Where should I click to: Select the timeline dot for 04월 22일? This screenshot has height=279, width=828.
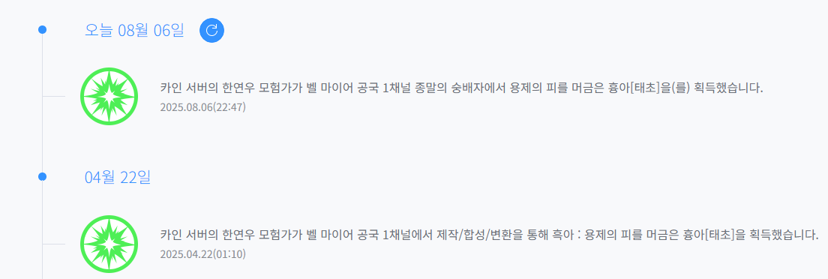[42, 176]
